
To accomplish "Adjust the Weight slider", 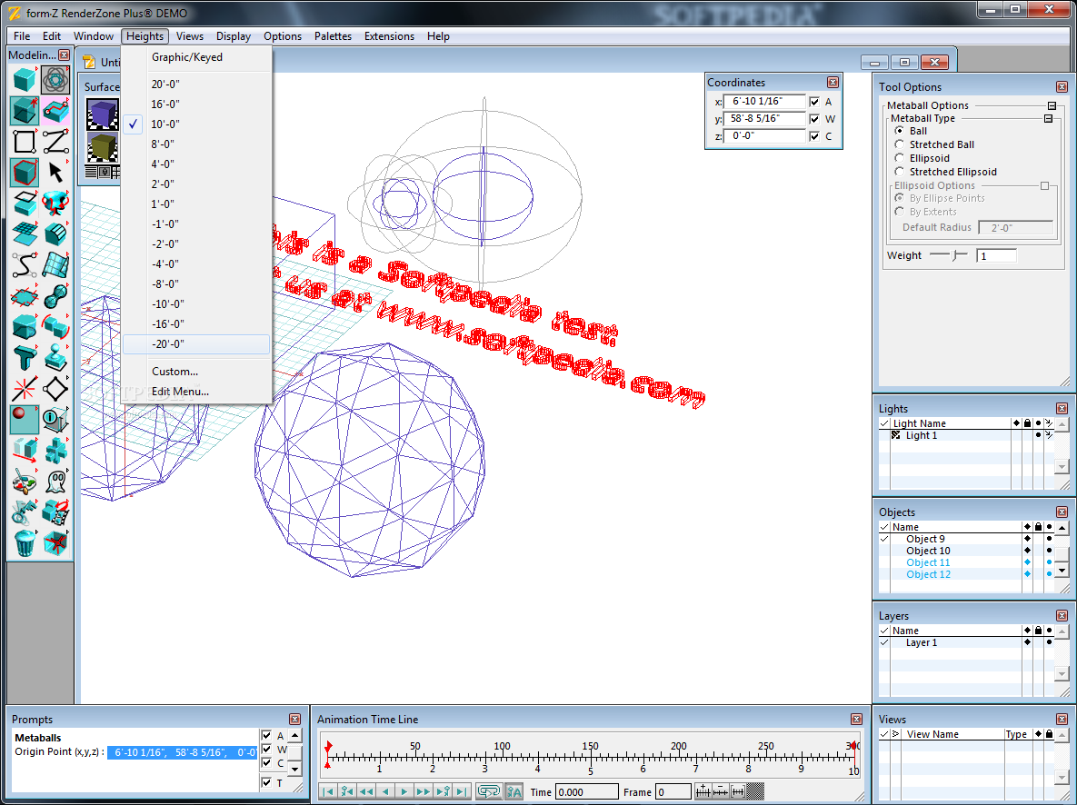I will (x=954, y=255).
